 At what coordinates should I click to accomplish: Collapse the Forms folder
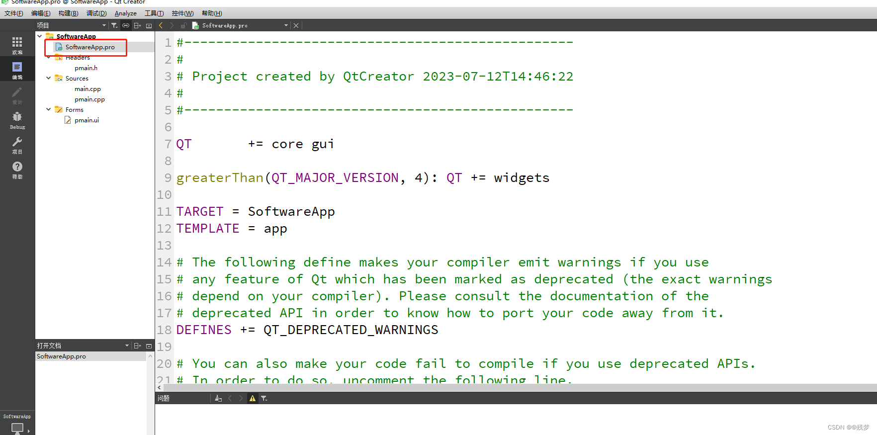48,109
